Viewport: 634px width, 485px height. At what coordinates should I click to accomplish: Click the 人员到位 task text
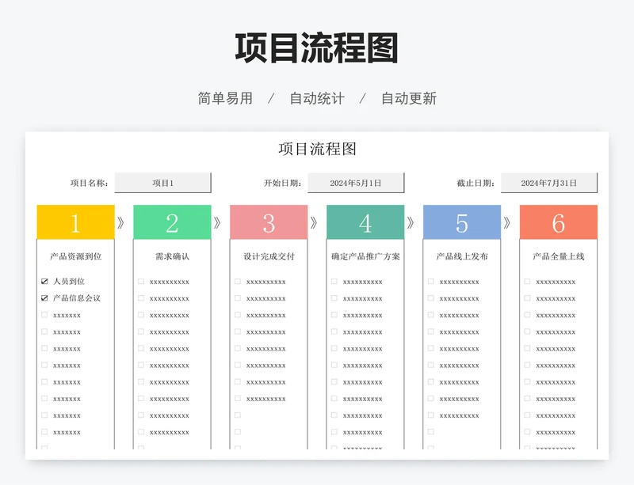point(69,282)
